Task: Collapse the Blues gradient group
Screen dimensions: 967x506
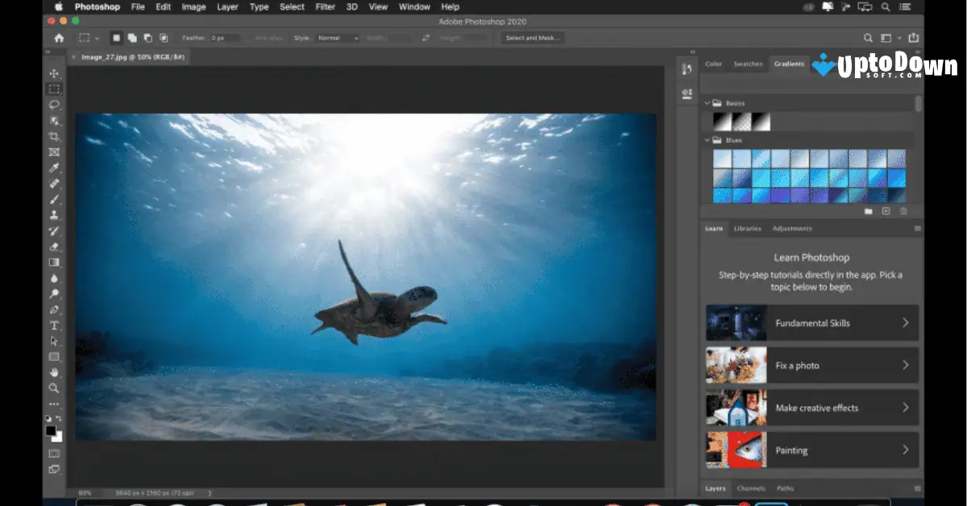Action: [707, 139]
